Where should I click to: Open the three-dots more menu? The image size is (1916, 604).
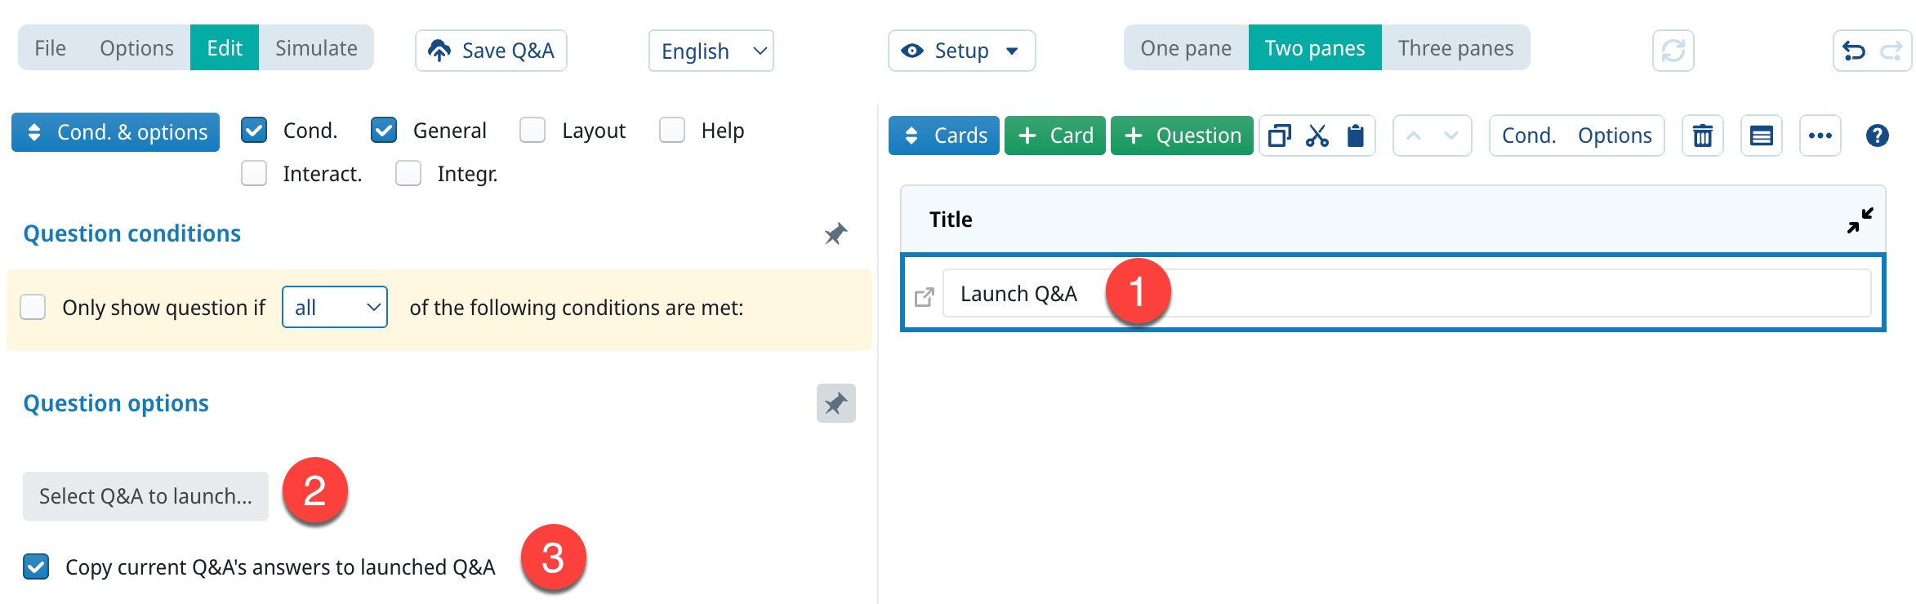[x=1820, y=135]
